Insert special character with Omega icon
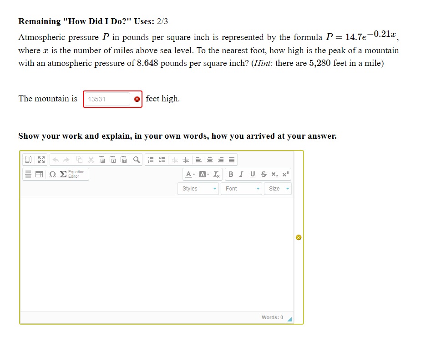This screenshot has width=436, height=341. 52,174
